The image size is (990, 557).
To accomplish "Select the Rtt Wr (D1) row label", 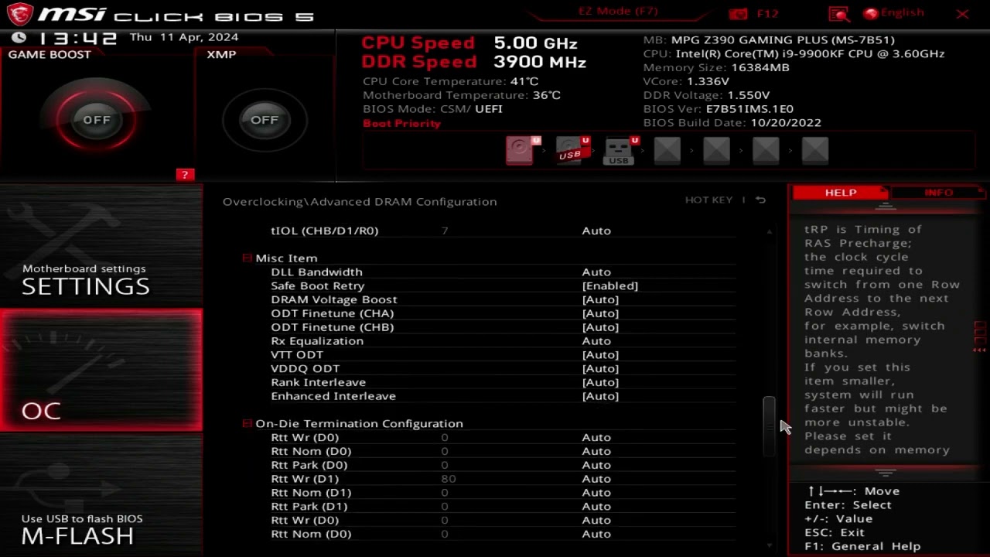I will [x=305, y=479].
